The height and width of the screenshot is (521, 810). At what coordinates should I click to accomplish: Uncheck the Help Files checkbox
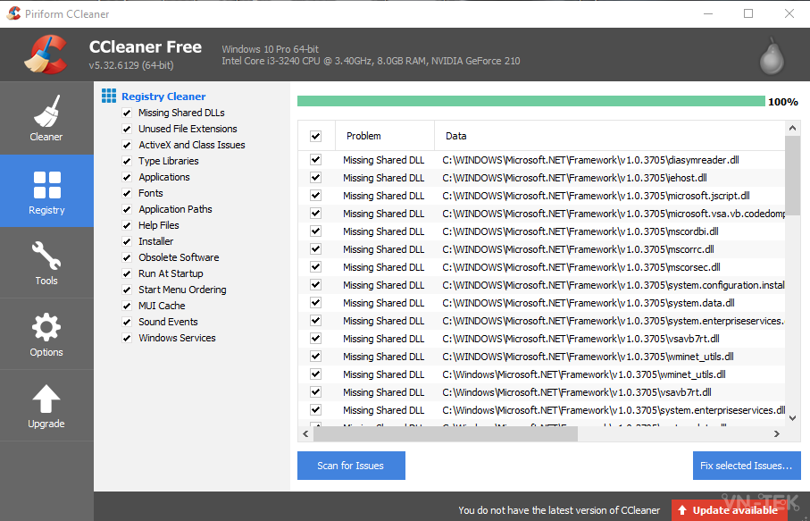point(127,225)
